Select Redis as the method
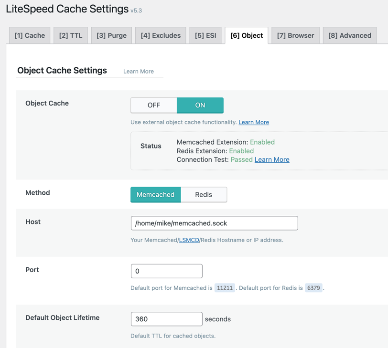 pyautogui.click(x=204, y=194)
